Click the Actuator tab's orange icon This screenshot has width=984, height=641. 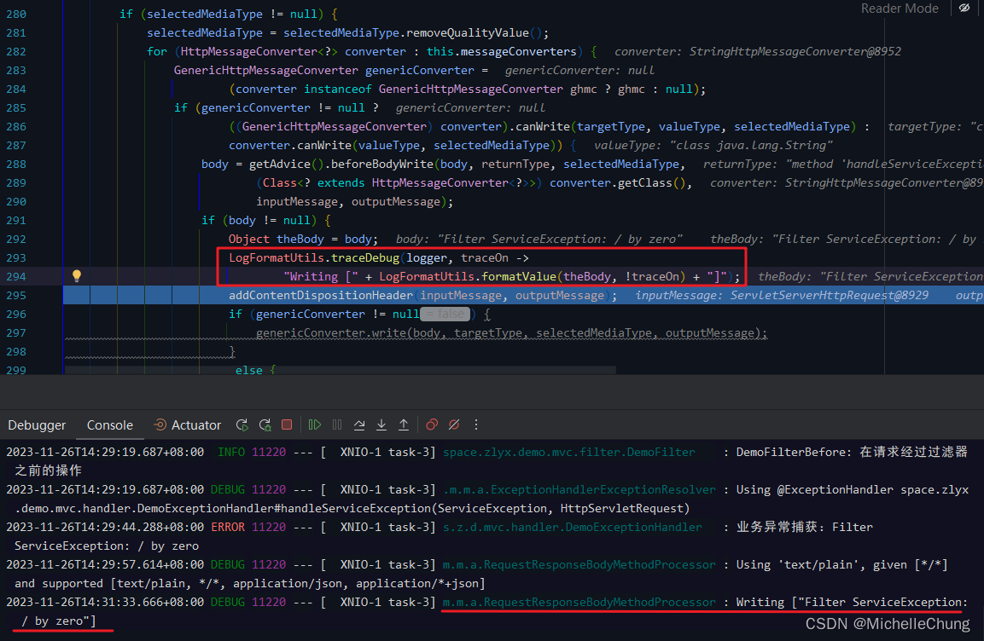(160, 424)
